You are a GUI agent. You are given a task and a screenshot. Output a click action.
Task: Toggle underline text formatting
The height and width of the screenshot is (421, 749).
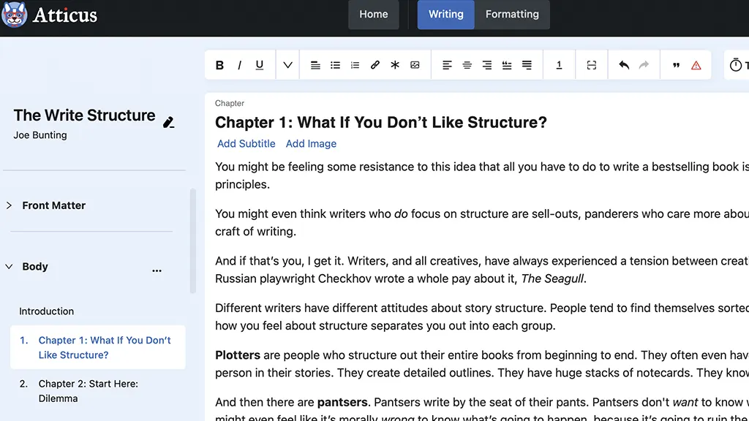[259, 65]
